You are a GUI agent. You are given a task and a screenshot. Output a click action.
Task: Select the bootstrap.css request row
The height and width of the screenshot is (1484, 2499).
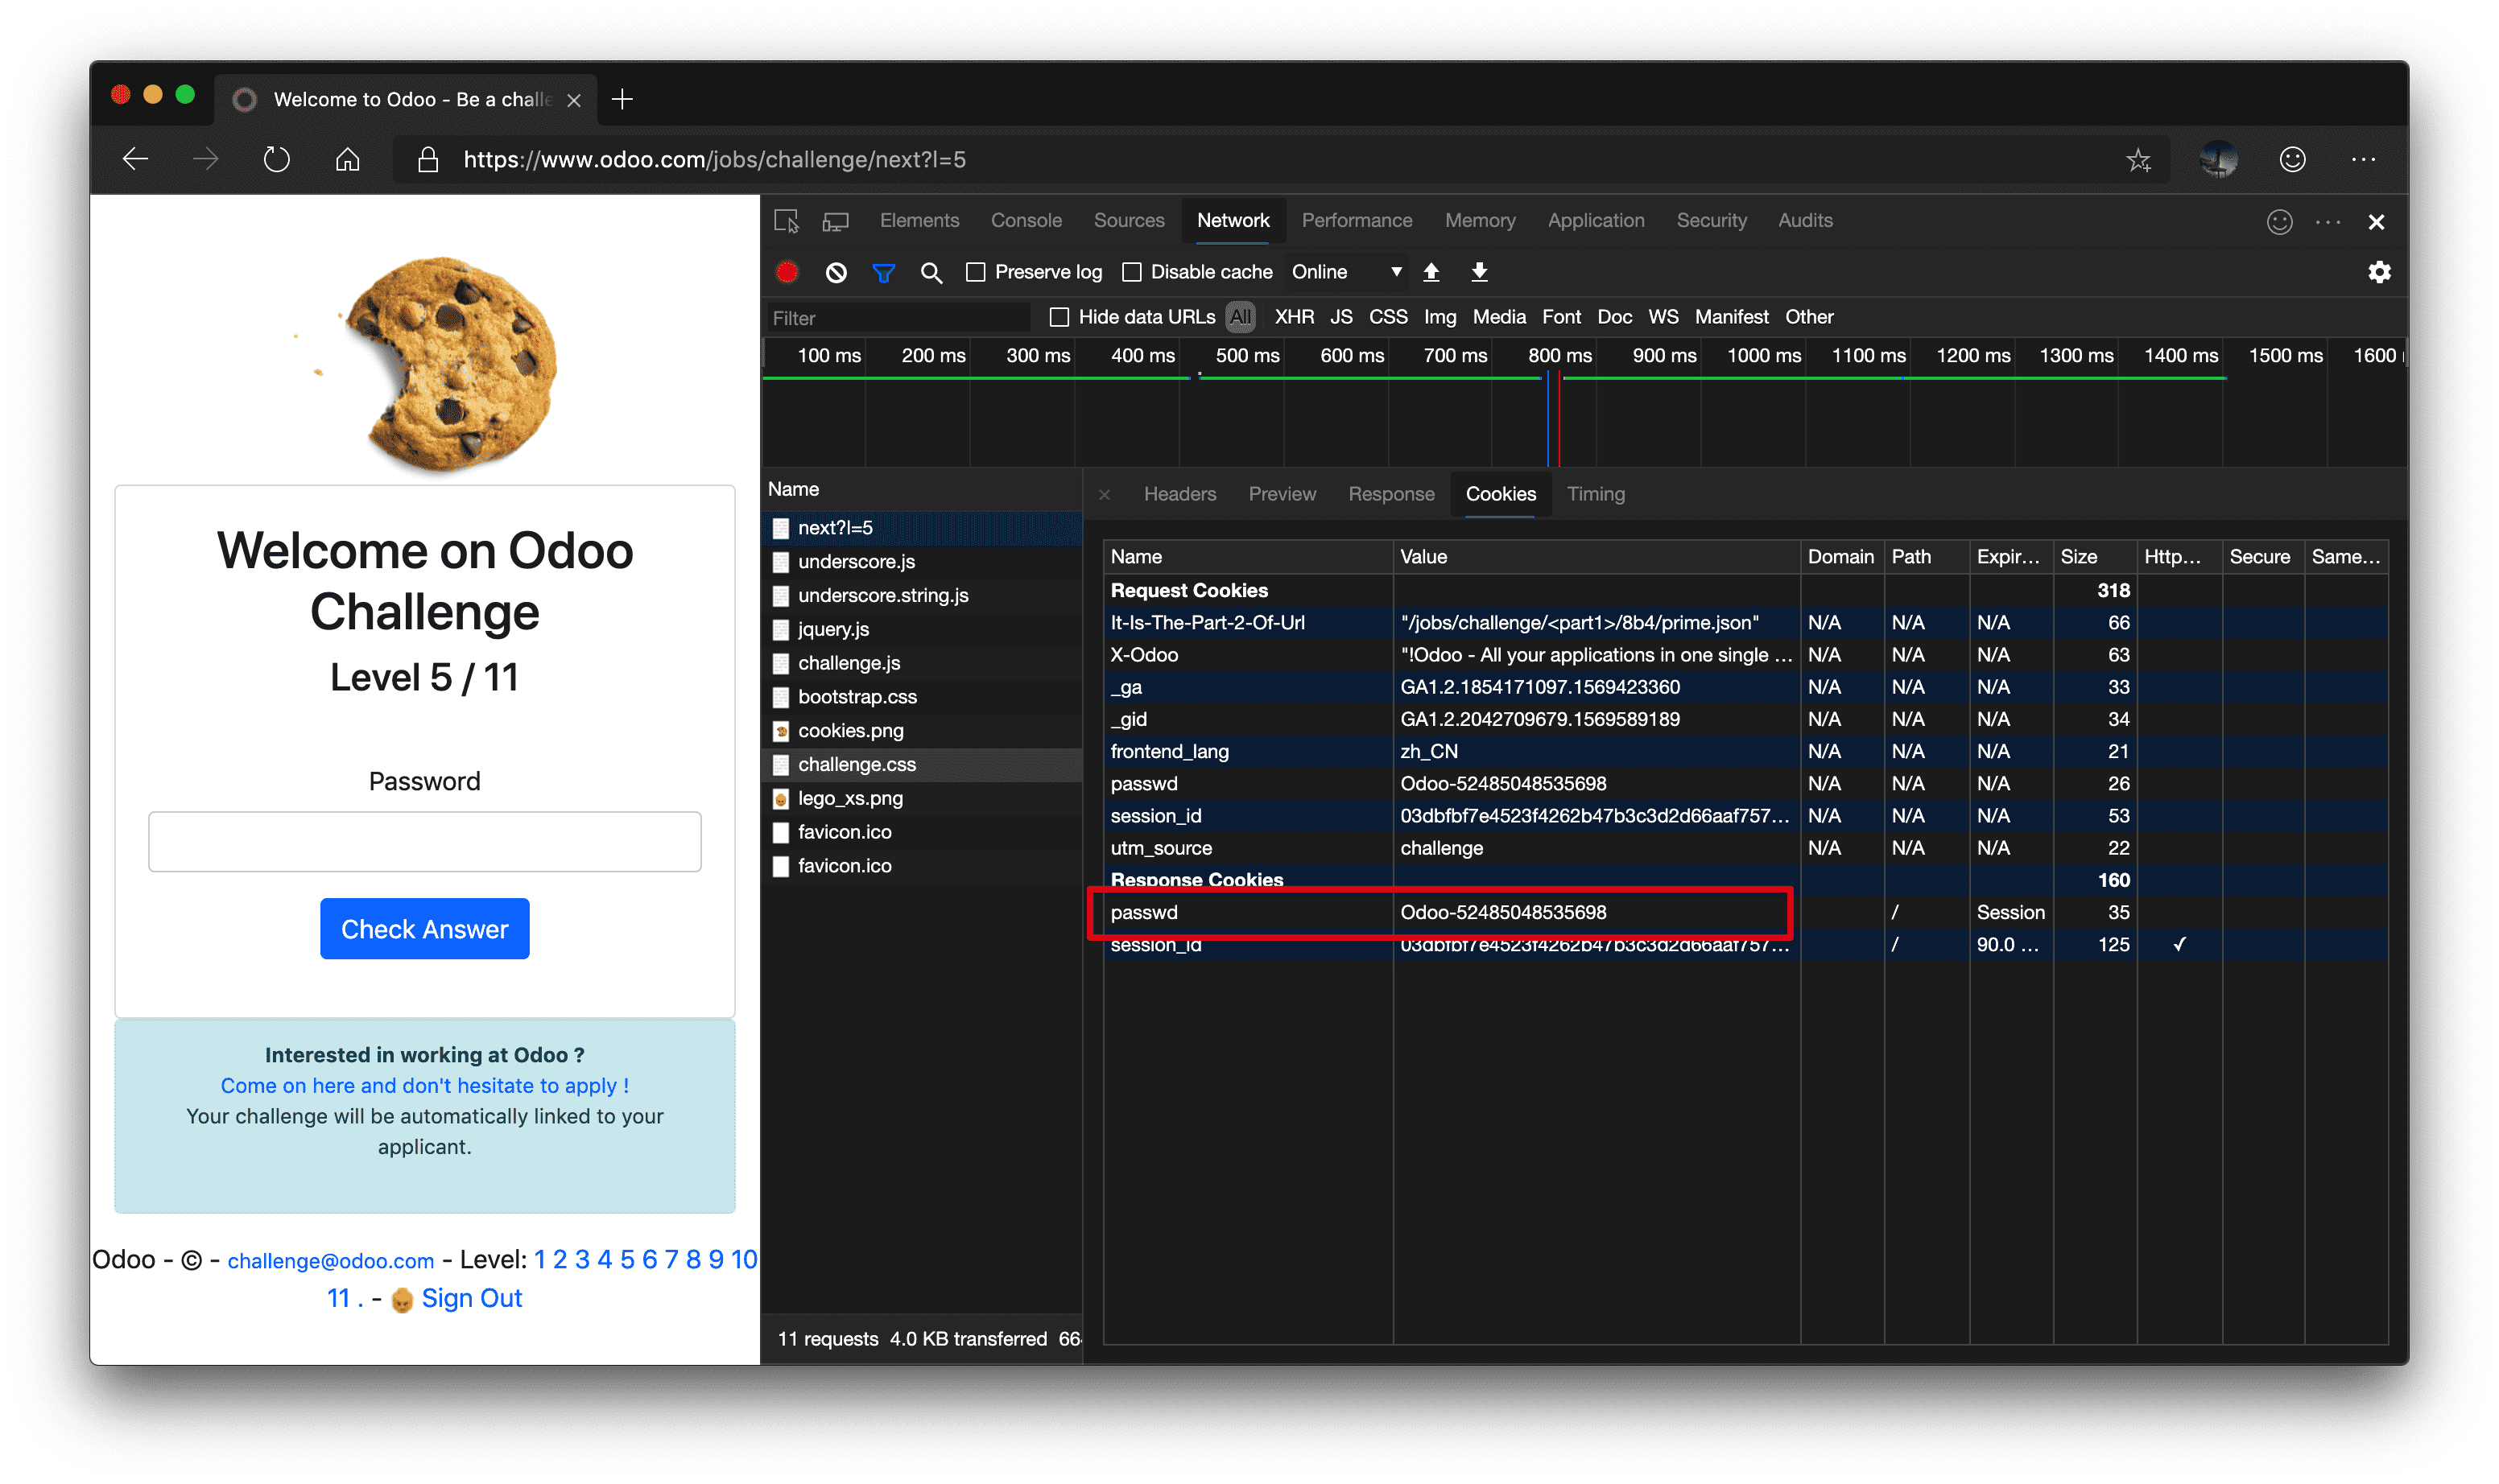tap(923, 697)
